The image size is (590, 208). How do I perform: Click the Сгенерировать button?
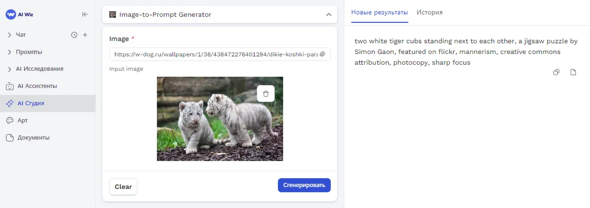[304, 185]
